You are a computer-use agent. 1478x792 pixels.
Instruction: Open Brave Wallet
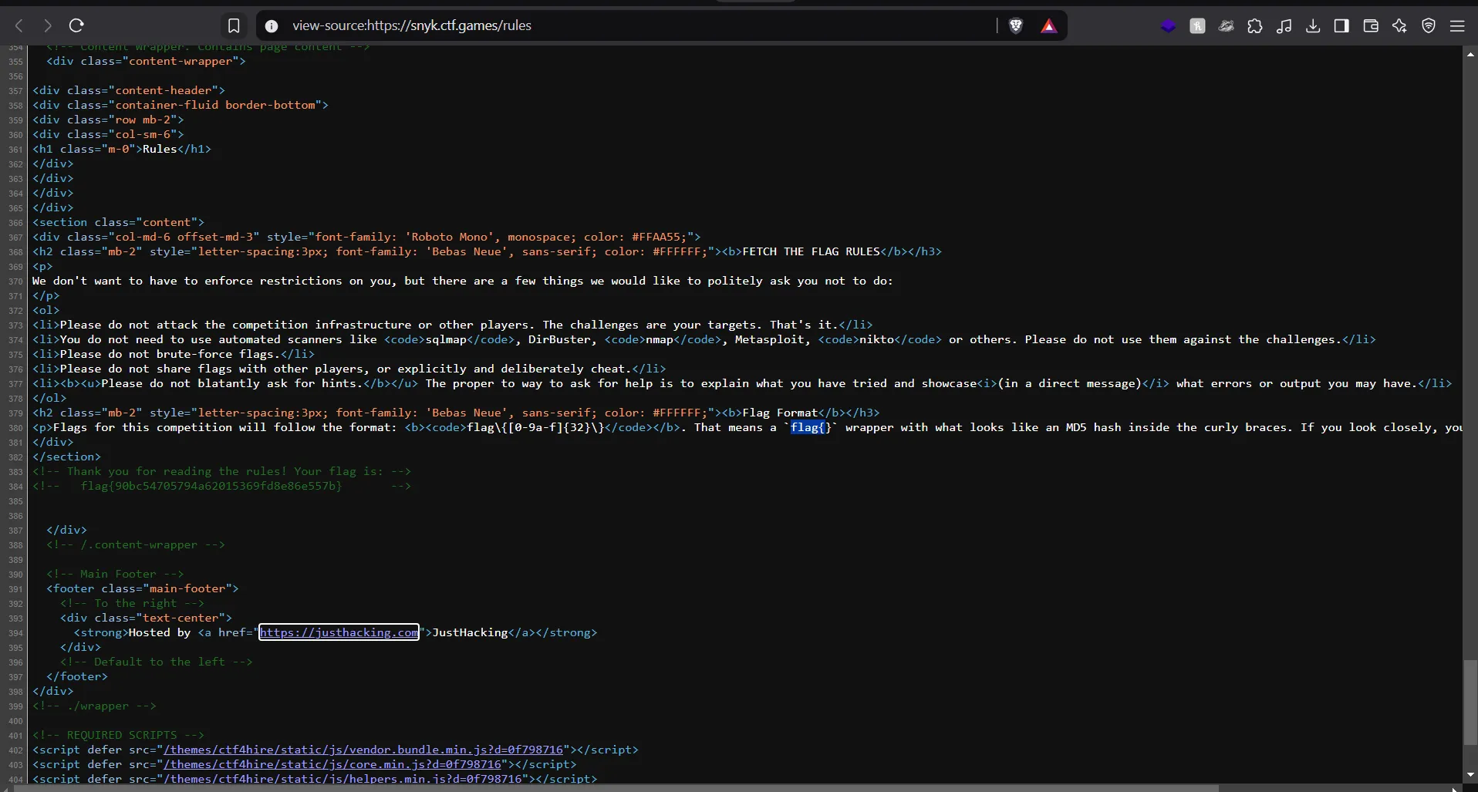tap(1371, 25)
